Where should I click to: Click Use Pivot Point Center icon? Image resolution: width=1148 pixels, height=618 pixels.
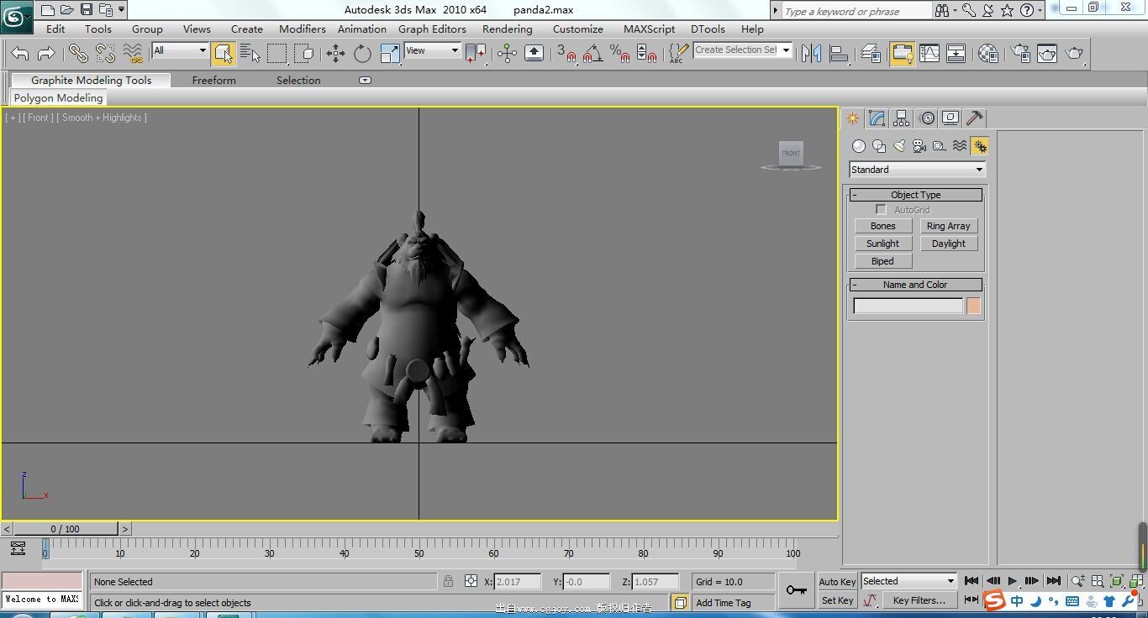pyautogui.click(x=476, y=54)
